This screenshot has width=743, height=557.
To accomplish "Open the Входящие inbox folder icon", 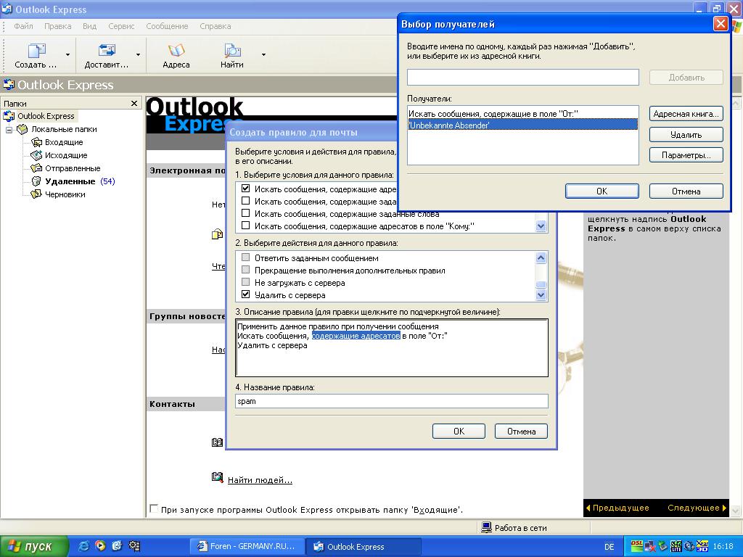I will (x=36, y=142).
